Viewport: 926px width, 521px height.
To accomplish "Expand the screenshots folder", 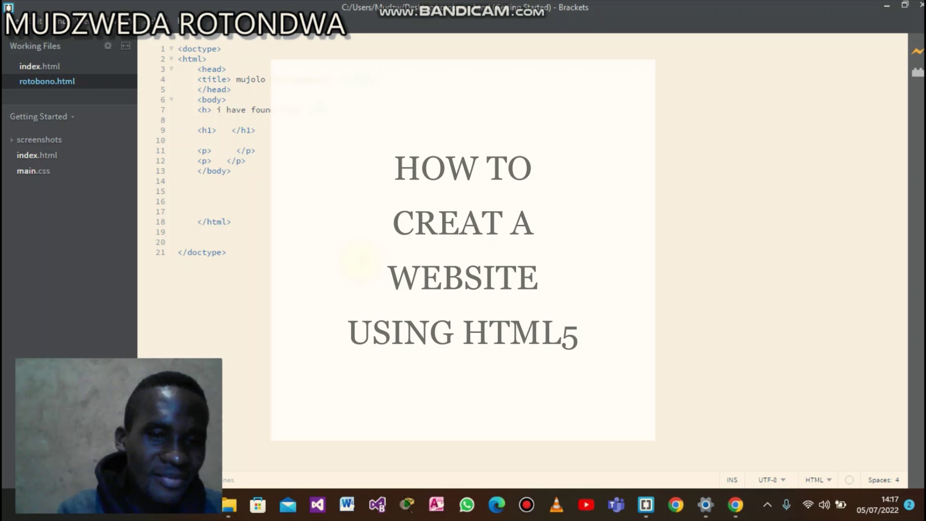I will (x=12, y=140).
